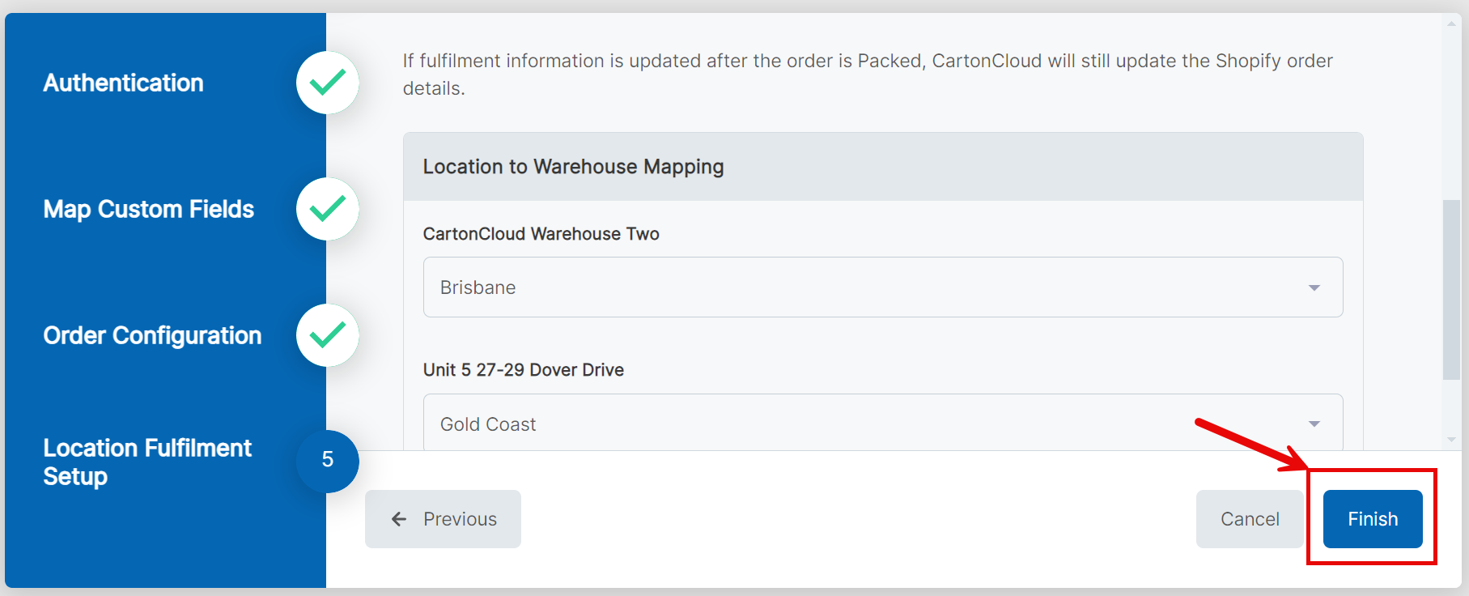Screen dimensions: 1469x596
Task: Click the Finish button
Action: point(1372,519)
